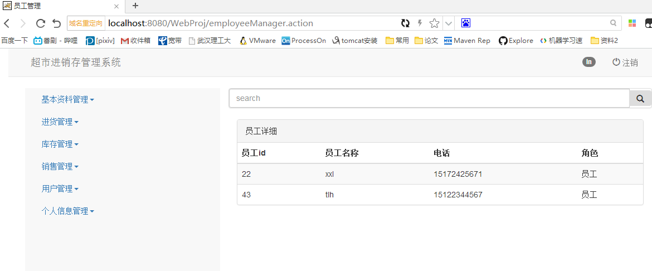Click the undo close-tab arrow icon

[x=56, y=23]
